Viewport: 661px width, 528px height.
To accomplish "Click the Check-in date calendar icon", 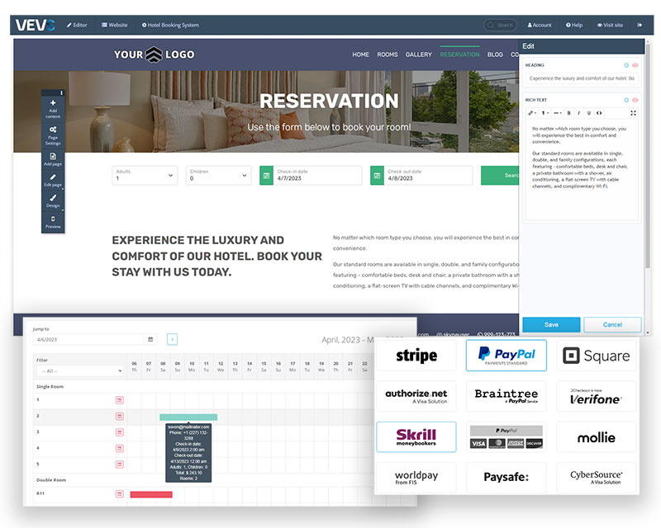I will point(266,176).
